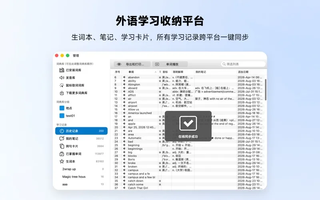Select the entry Apr 25, 2026 12:45
Screen dimensions: 320x200
(142, 127)
